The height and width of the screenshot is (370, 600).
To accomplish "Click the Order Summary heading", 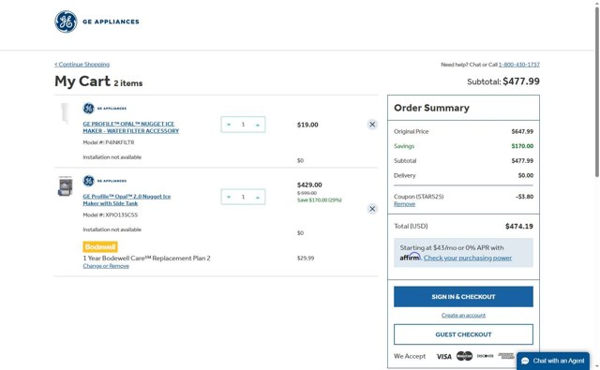I will (431, 108).
